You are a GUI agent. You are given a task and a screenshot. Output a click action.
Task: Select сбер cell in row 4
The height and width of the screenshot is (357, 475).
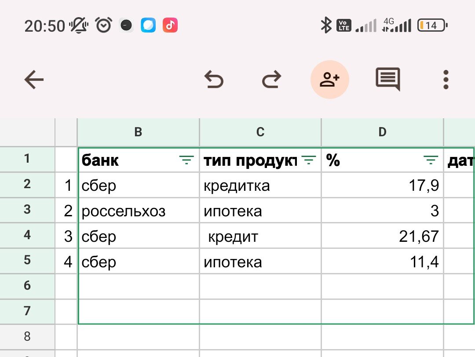(x=139, y=236)
